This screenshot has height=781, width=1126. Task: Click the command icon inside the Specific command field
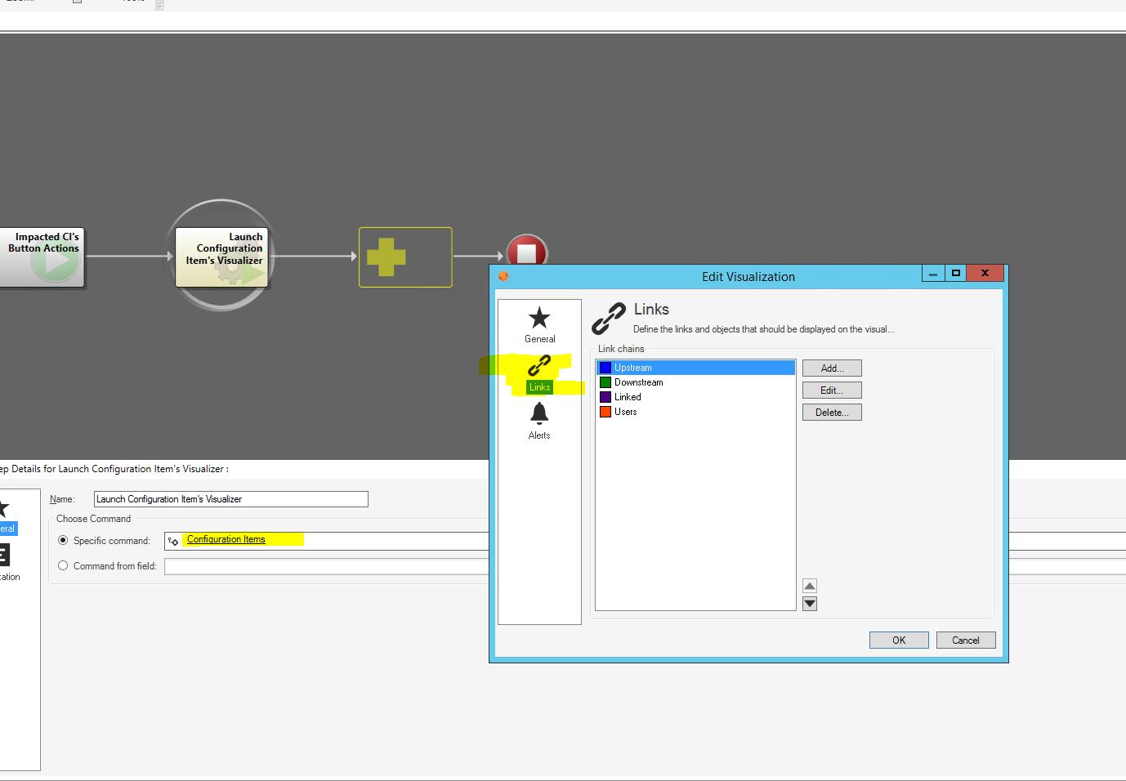click(172, 540)
